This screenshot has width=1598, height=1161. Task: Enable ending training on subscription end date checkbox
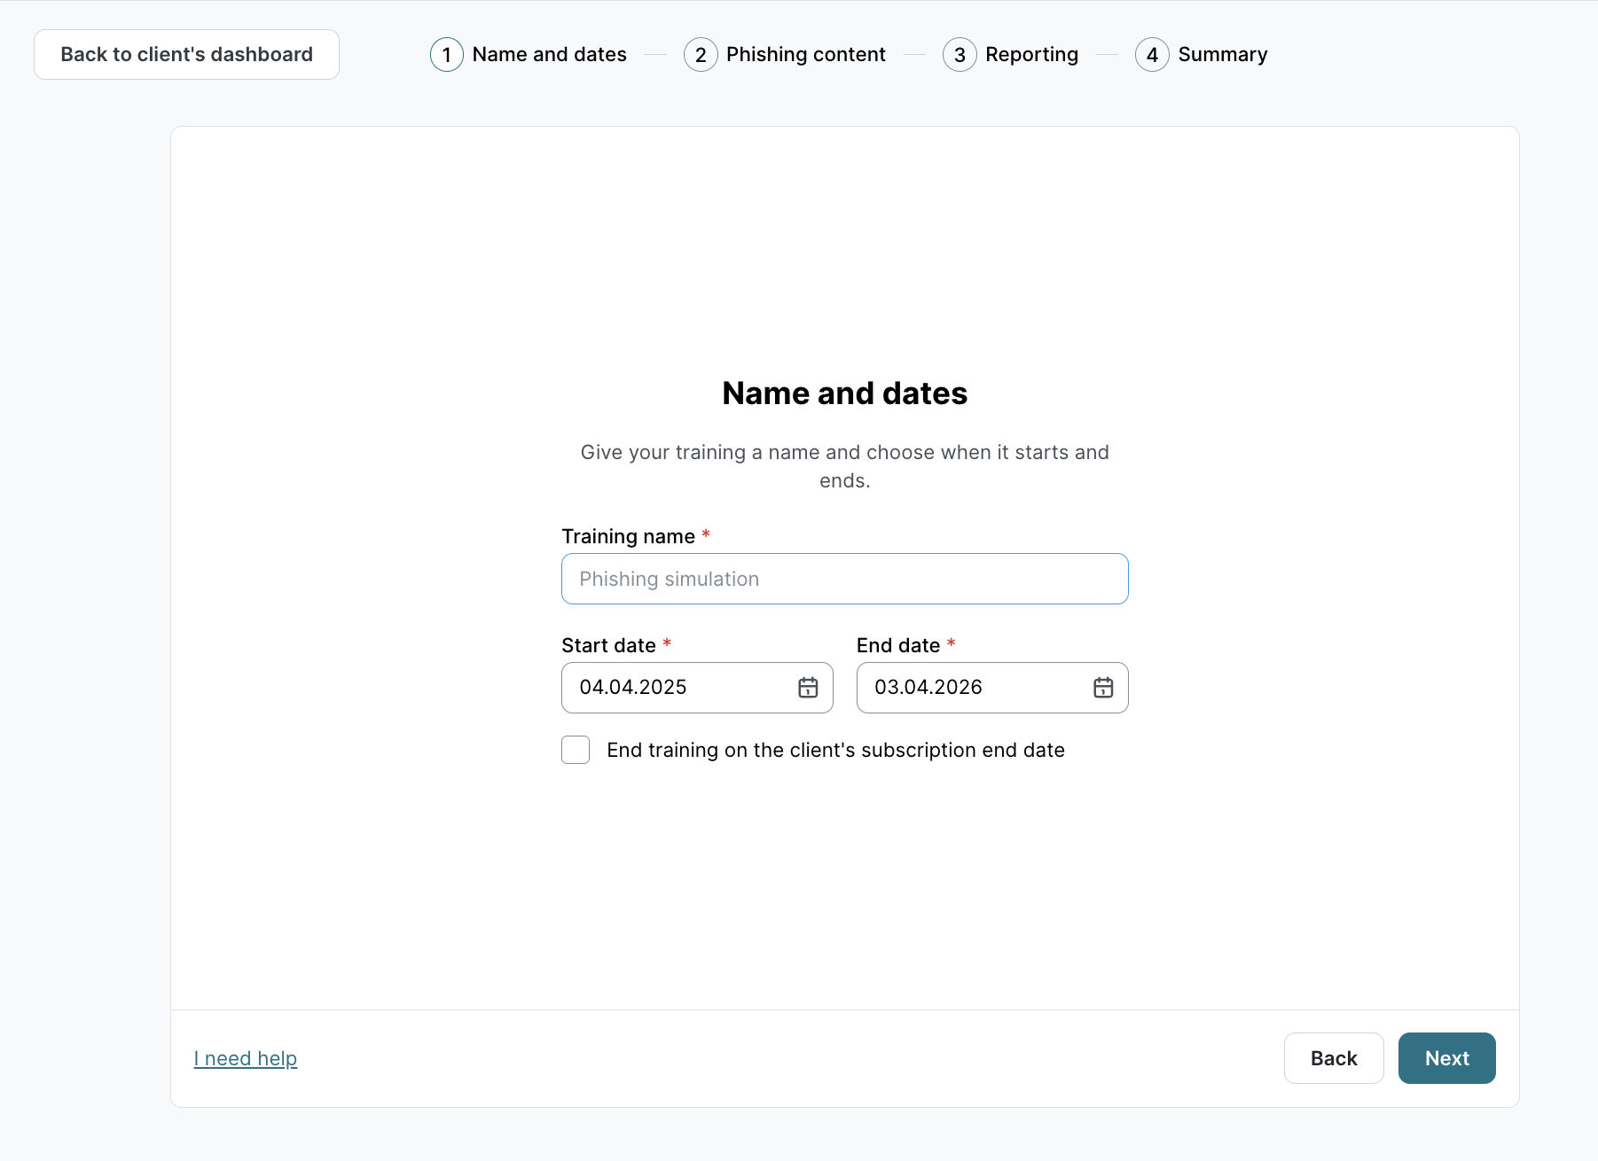coord(576,750)
